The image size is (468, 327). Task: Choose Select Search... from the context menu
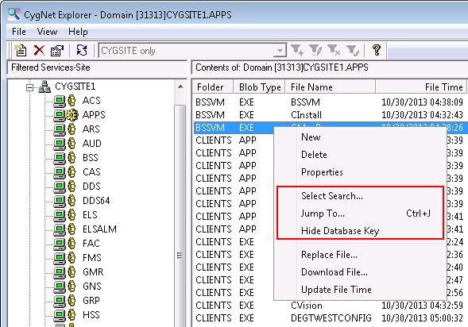click(360, 196)
